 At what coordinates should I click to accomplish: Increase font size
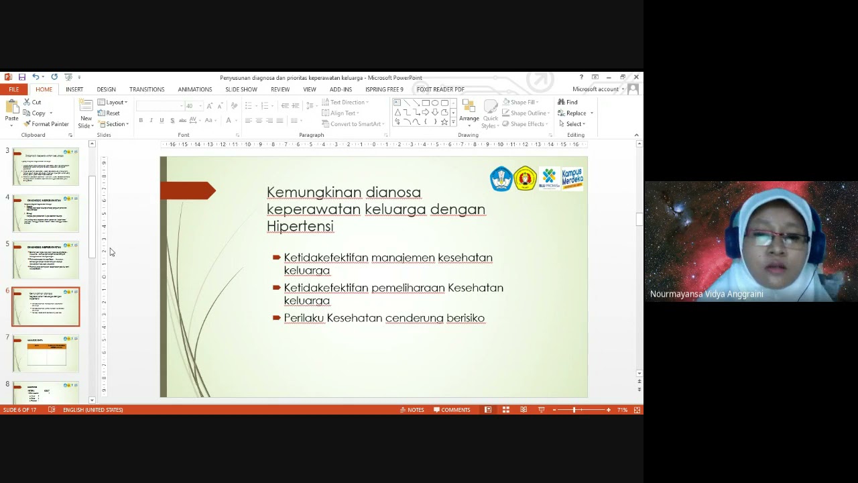210,106
